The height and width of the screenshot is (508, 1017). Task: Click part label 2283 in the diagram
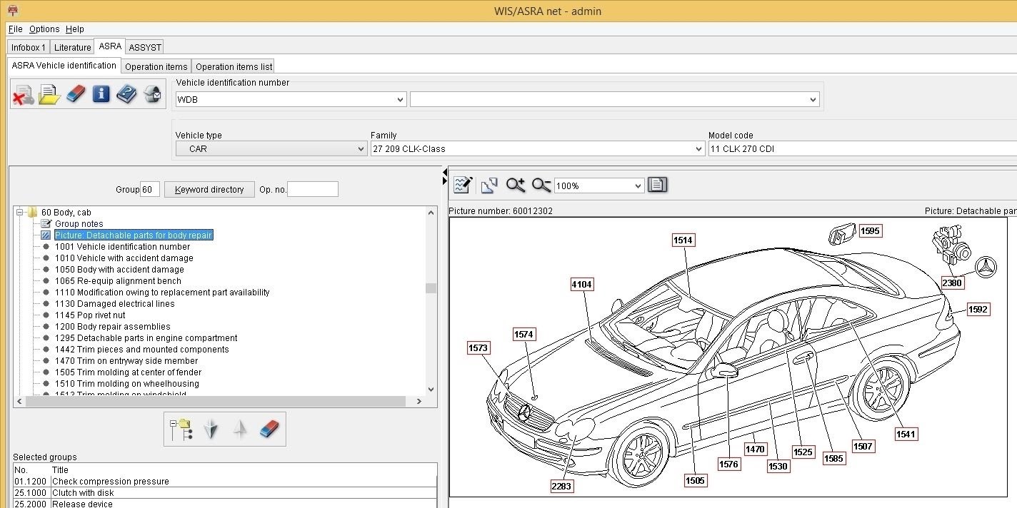point(562,486)
